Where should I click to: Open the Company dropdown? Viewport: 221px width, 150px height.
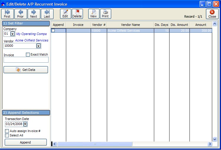click(13, 34)
